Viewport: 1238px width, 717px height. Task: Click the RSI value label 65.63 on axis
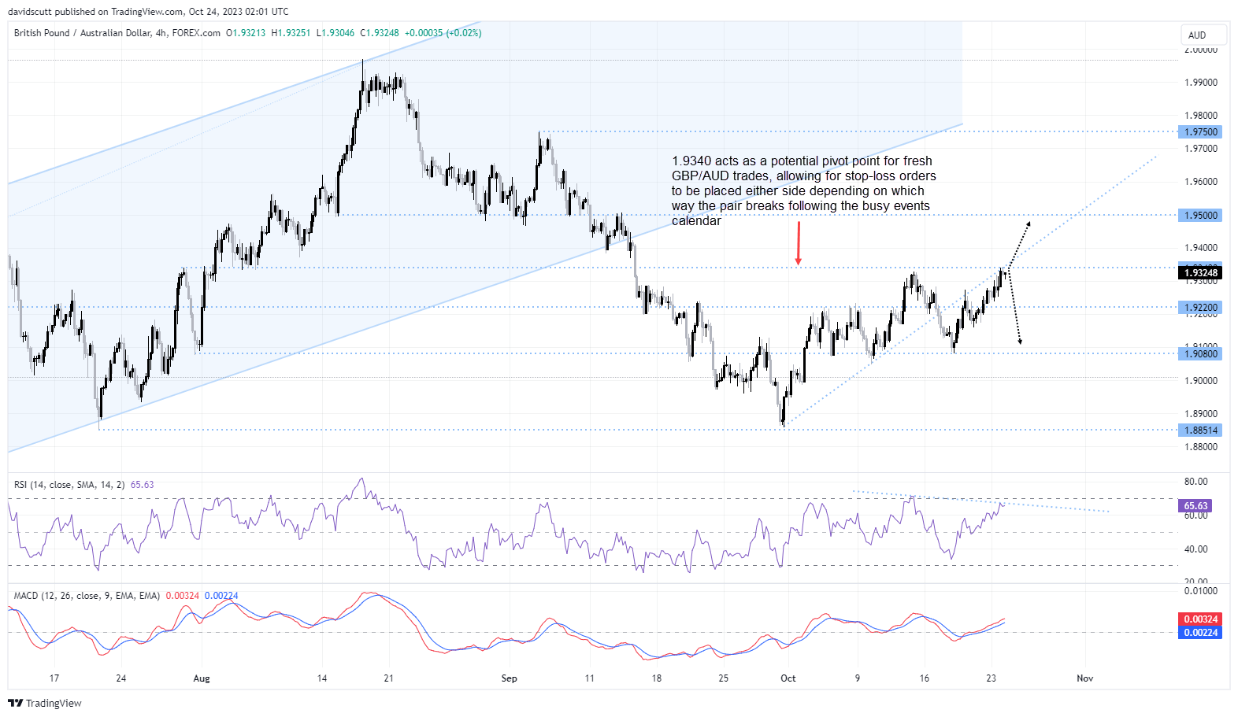click(1195, 506)
